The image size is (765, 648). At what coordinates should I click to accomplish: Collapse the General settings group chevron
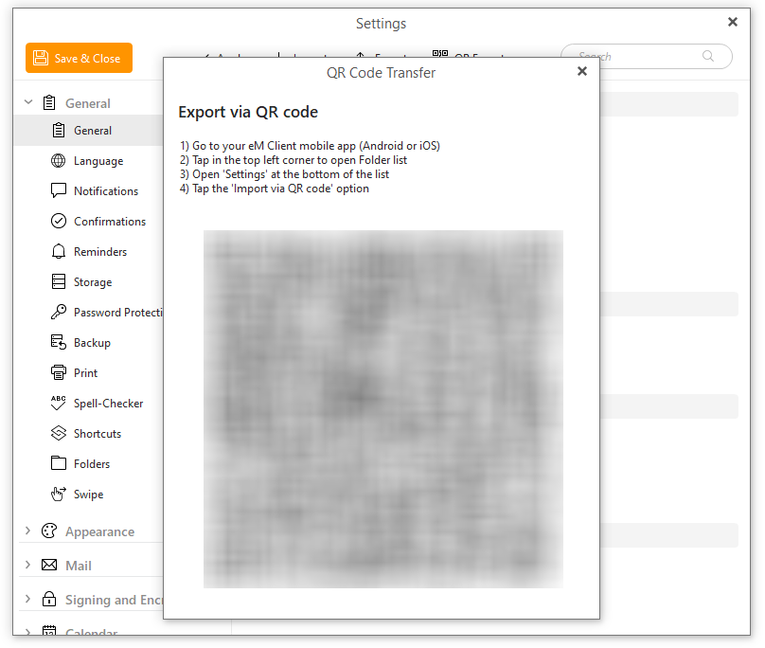coord(28,102)
